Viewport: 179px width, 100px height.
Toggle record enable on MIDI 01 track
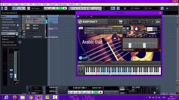coord(34,22)
